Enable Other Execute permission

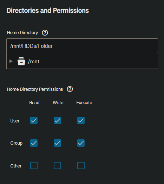81,165
